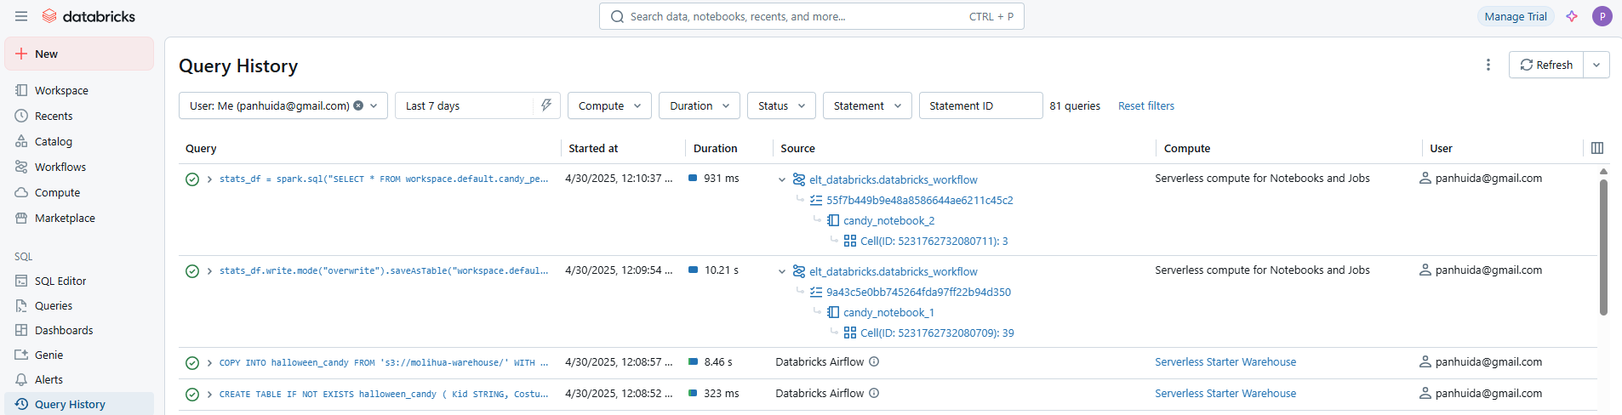Open the Last 7 days time filter
Image resolution: width=1622 pixels, height=415 pixels.
(x=477, y=105)
